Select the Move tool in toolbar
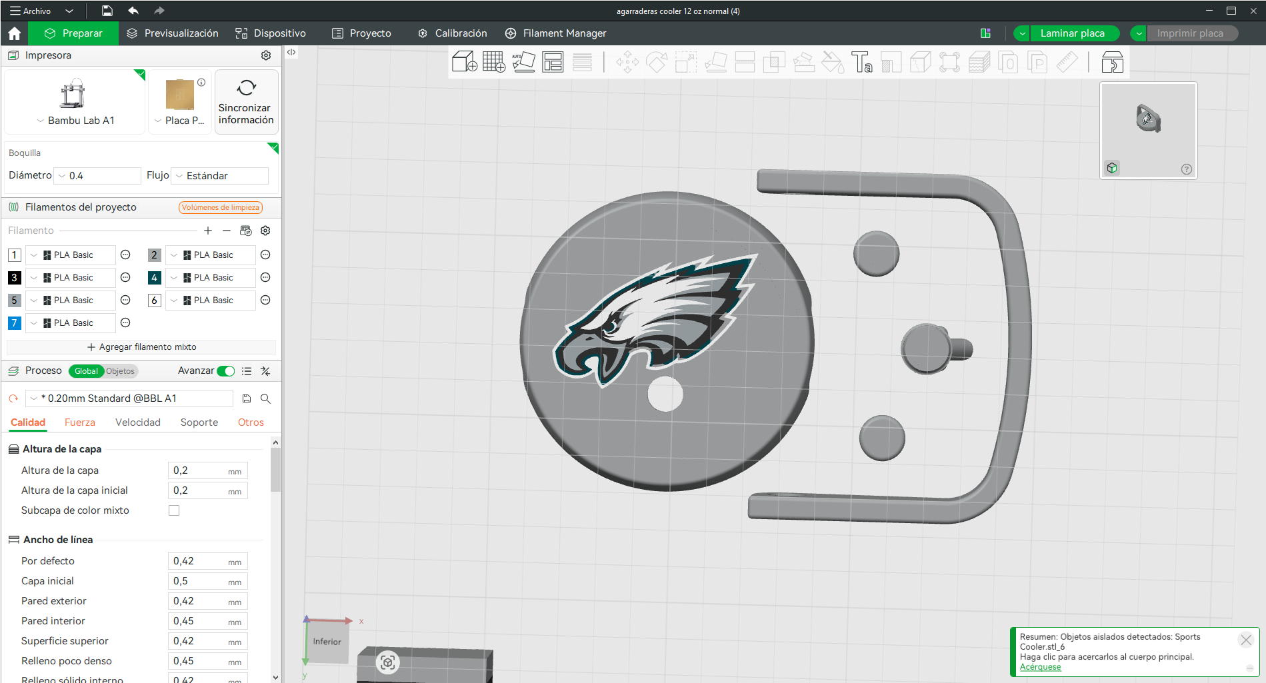 coord(627,62)
